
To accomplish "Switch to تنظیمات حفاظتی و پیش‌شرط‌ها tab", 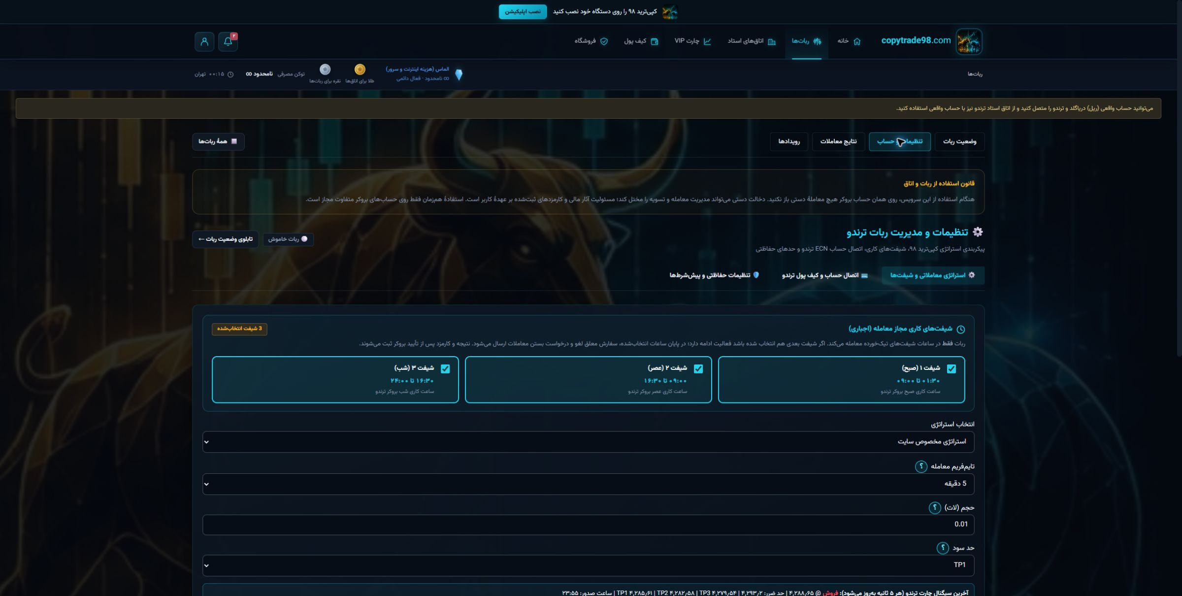I will point(714,275).
